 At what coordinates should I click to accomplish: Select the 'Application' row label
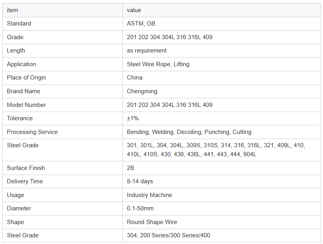point(21,64)
